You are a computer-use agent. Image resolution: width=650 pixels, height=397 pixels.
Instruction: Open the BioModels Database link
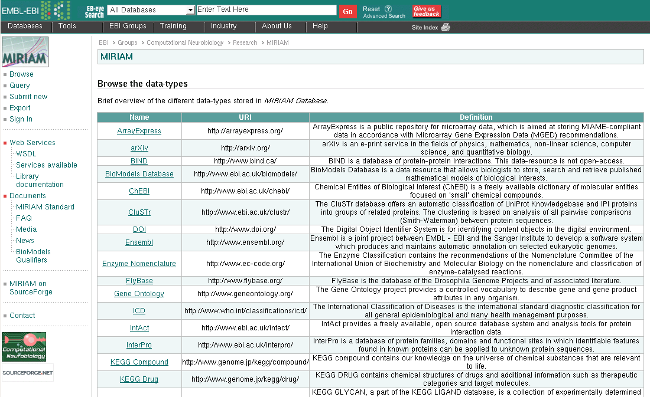[x=139, y=174]
